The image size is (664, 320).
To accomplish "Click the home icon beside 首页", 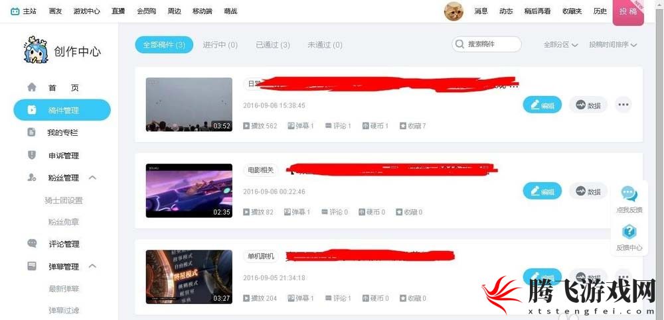I will 32,87.
